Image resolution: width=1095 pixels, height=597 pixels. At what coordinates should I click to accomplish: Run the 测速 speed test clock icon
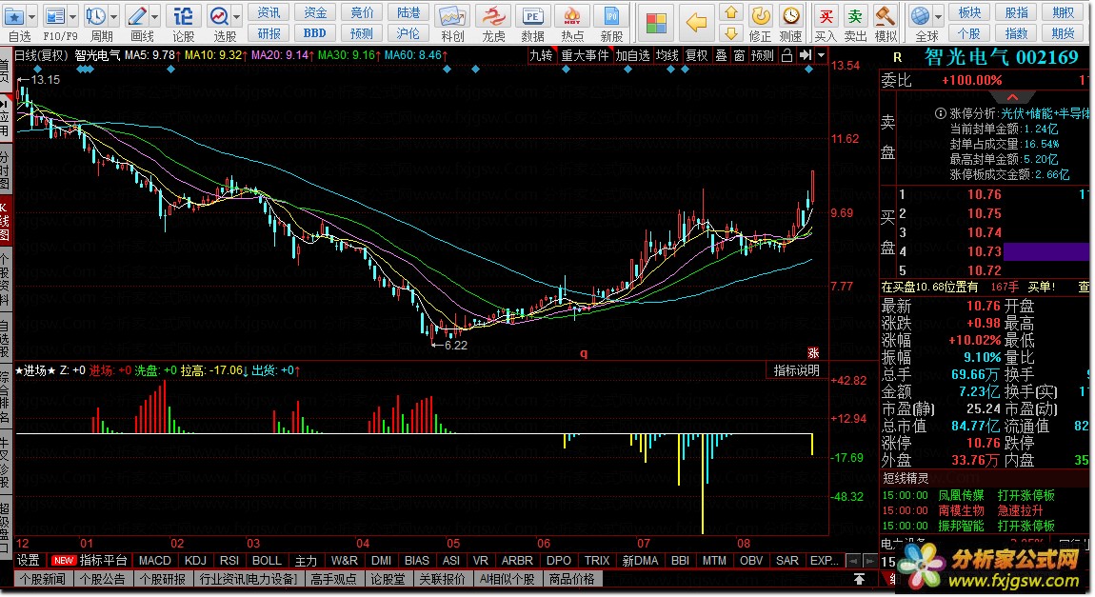[790, 15]
